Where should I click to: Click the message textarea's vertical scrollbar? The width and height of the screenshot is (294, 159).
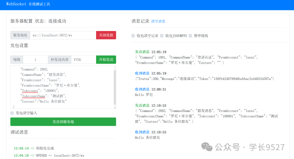click(x=115, y=87)
